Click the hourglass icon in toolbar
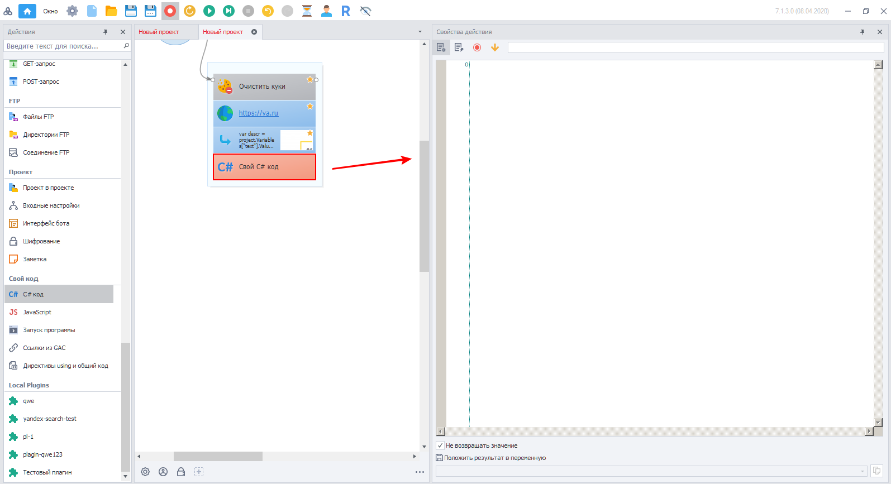The image size is (891, 484). point(307,11)
